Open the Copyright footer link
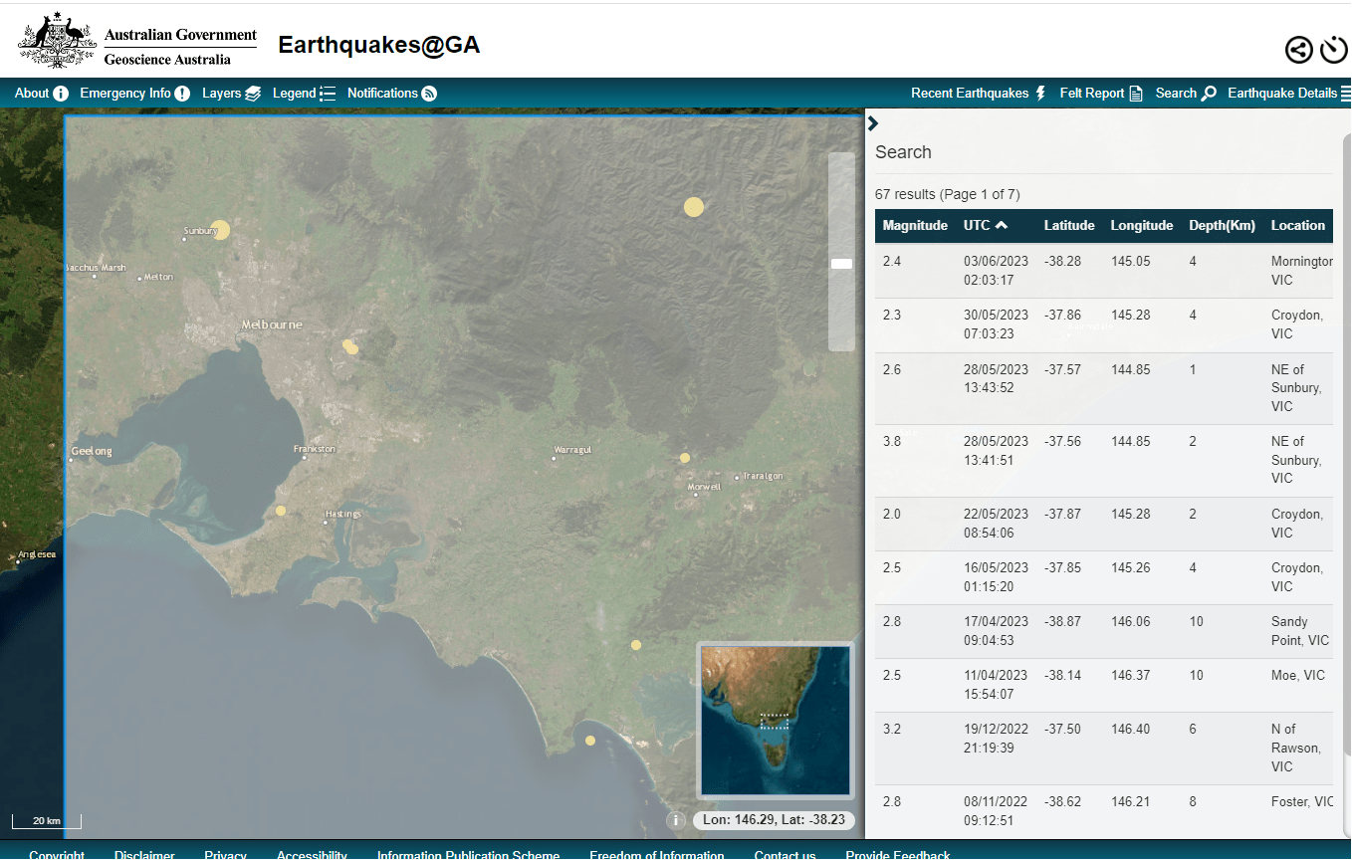The width and height of the screenshot is (1352, 860). pyautogui.click(x=57, y=855)
